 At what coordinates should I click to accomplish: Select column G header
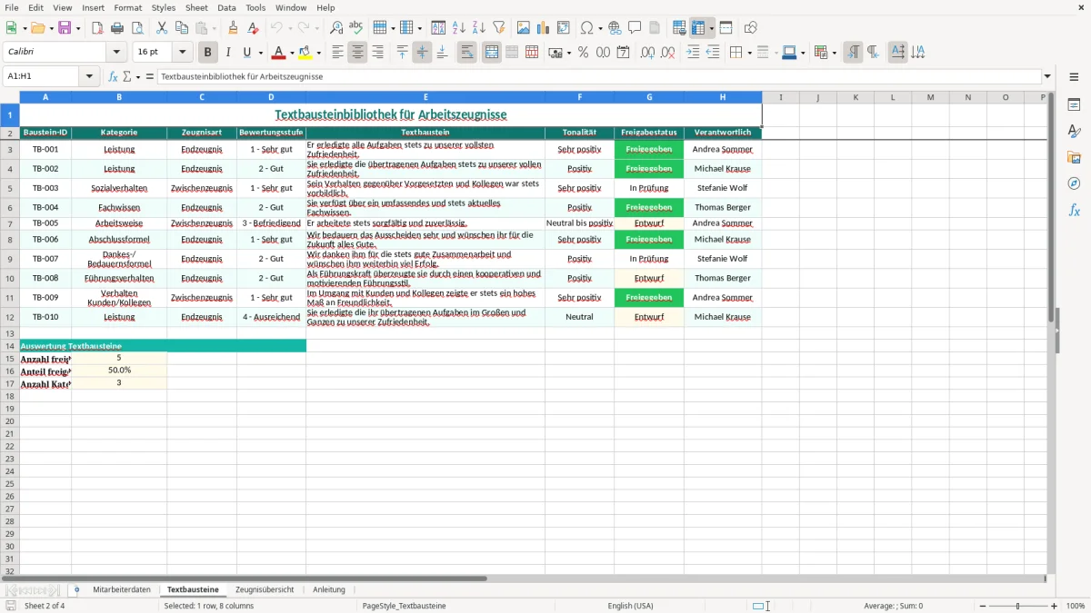click(649, 97)
